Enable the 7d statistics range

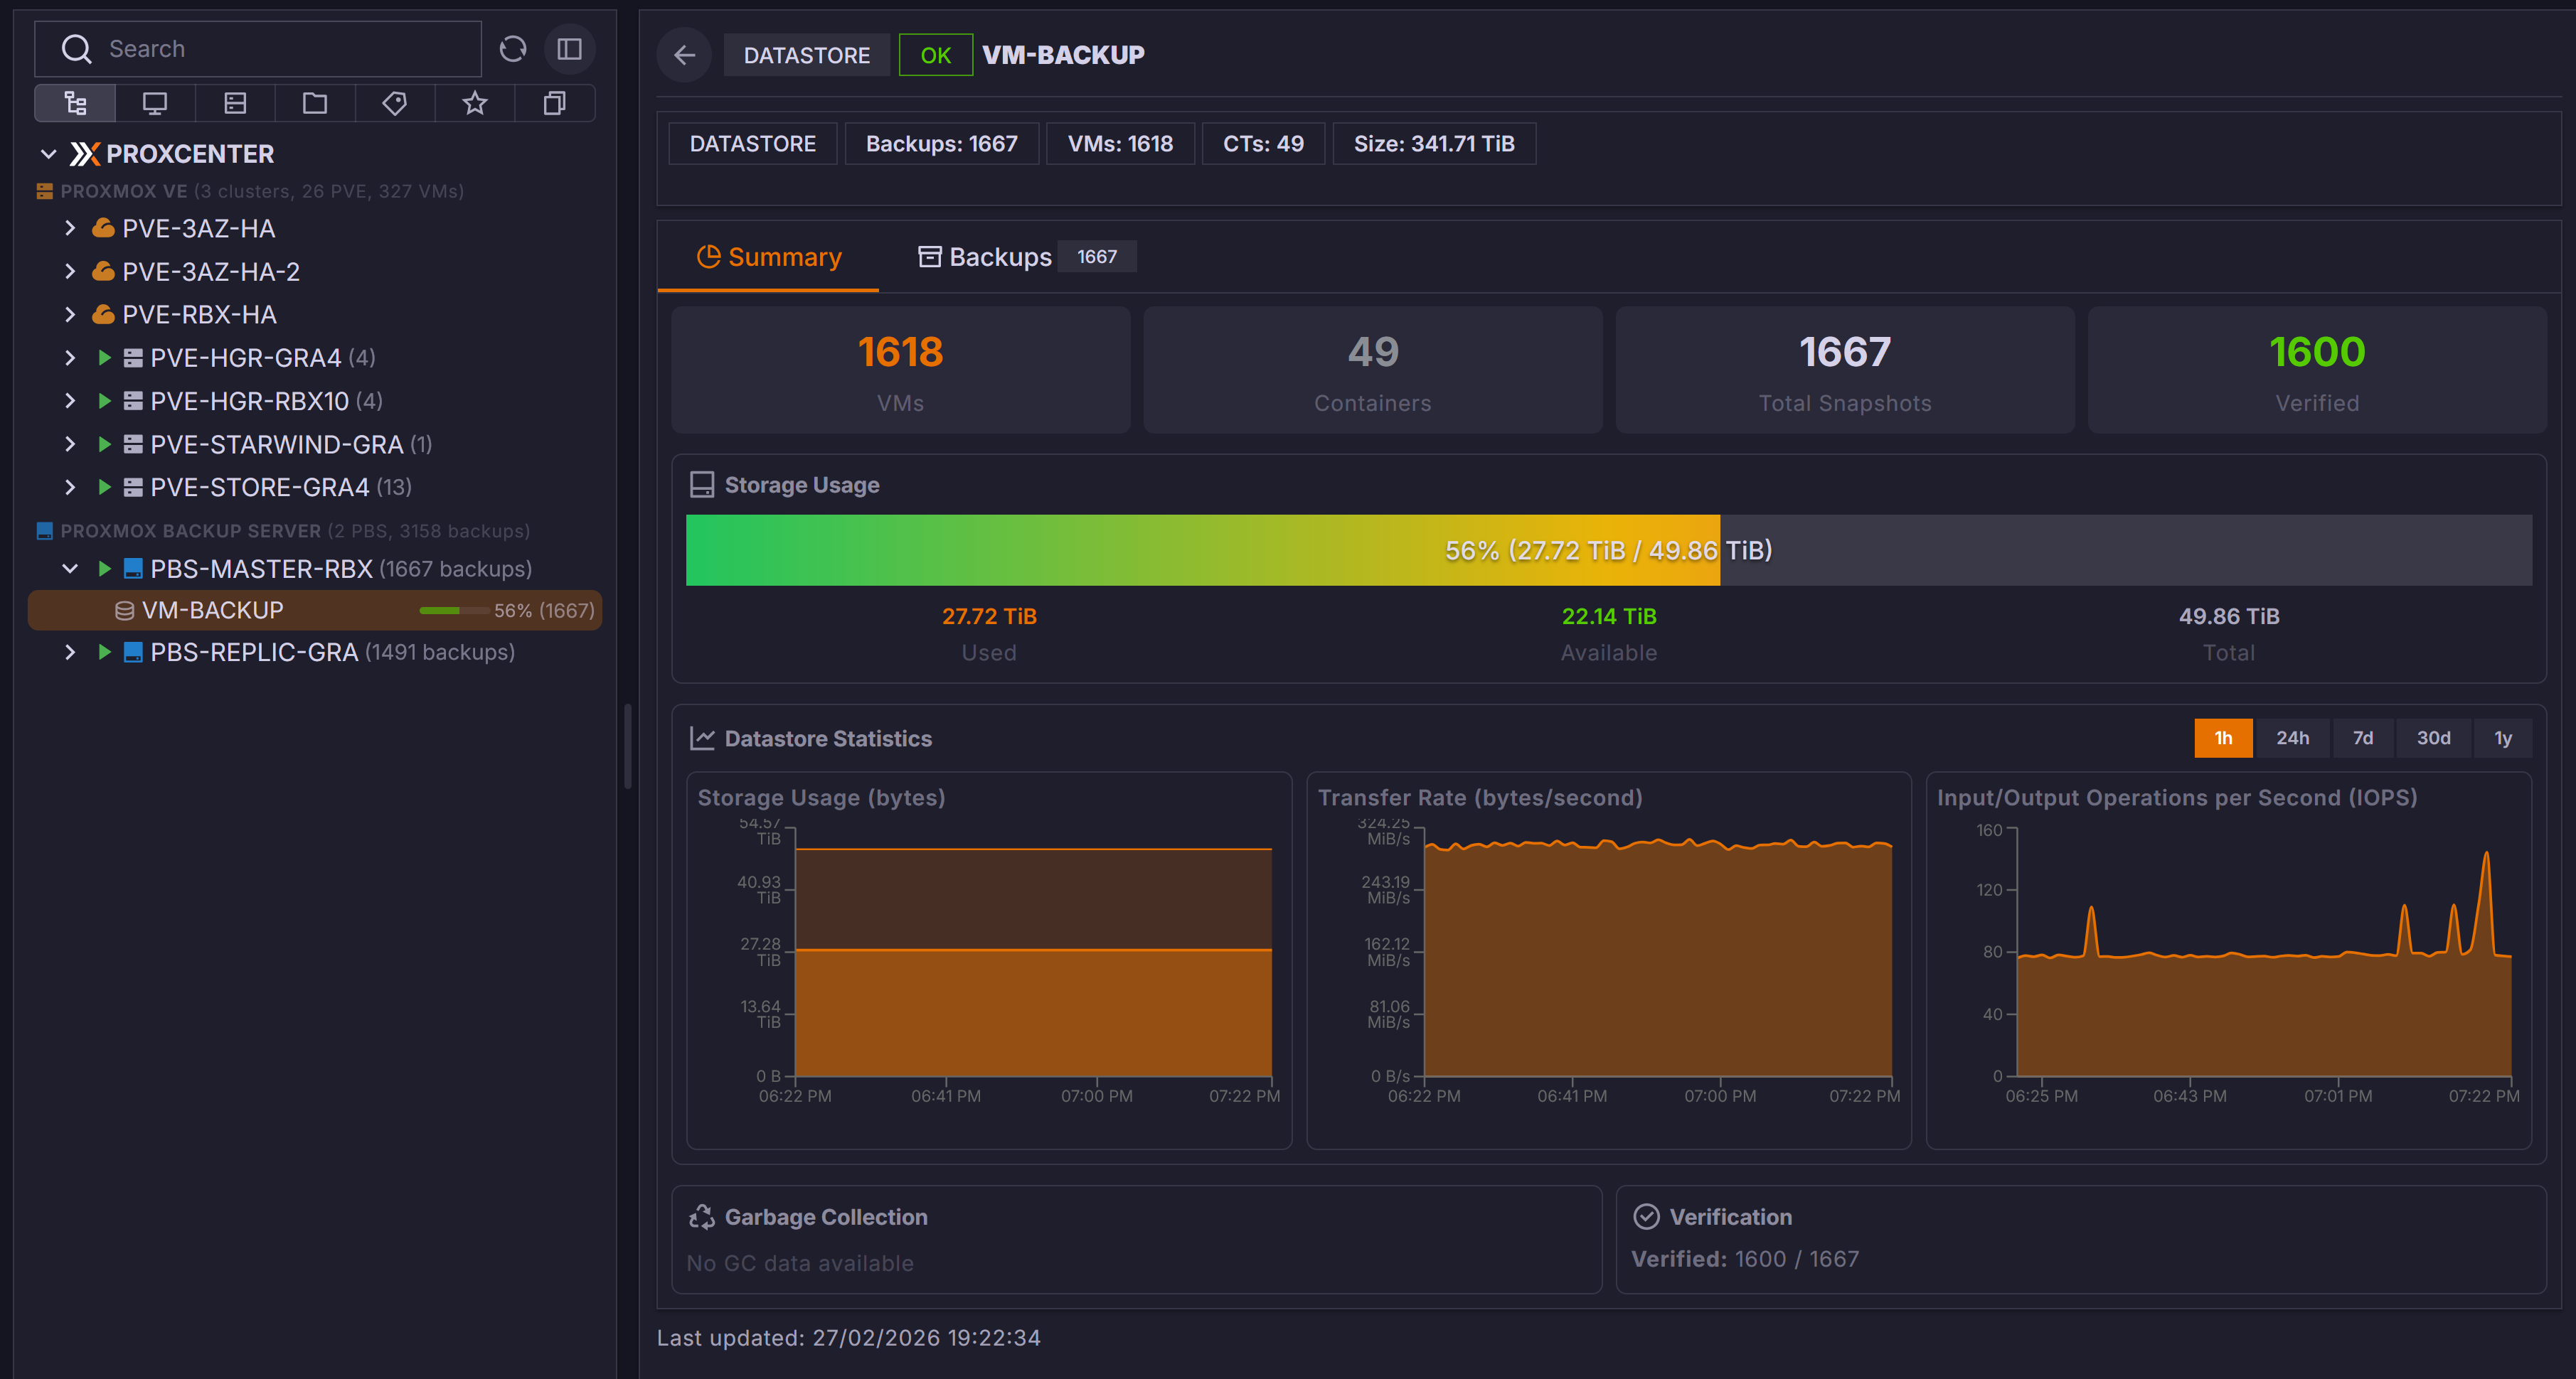pyautogui.click(x=2363, y=737)
